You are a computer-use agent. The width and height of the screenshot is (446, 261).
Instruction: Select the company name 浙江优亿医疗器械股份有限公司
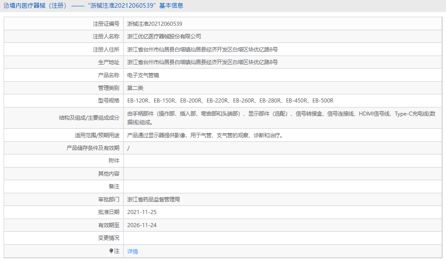coord(164,36)
